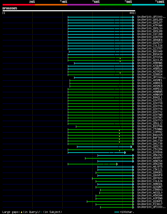
Task: Click the cyan alignment bar for Q9SCI8
Action: pyautogui.click(x=104, y=147)
